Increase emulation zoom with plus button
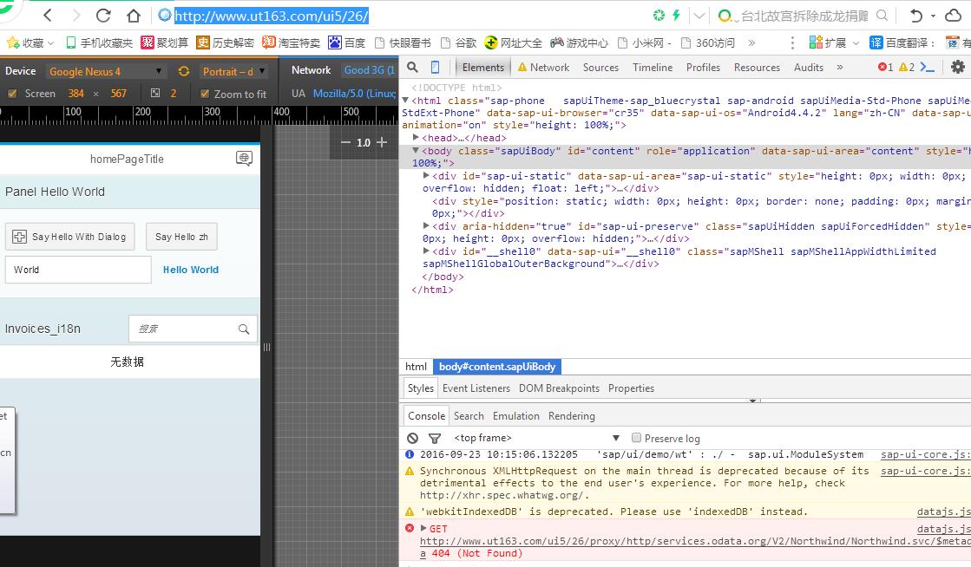971x567 pixels. (382, 142)
